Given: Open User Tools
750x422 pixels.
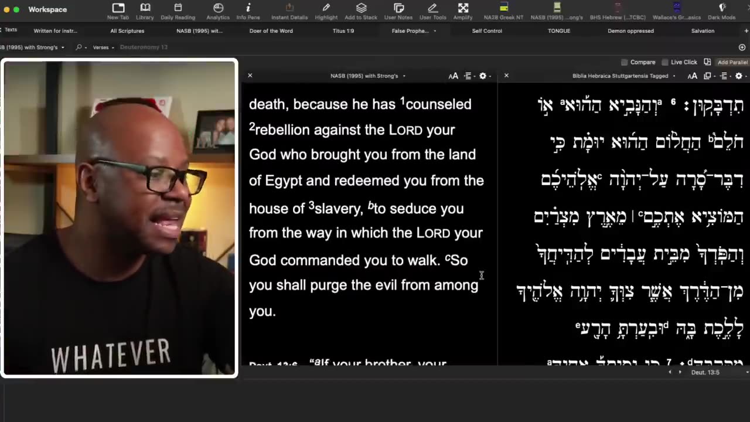Looking at the screenshot, I should tap(432, 11).
